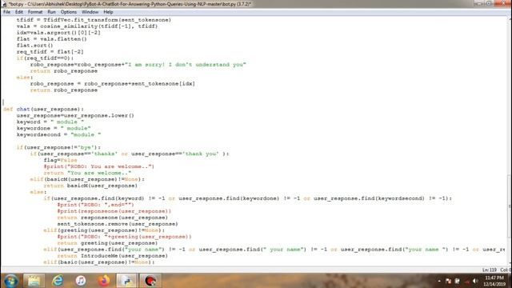The height and width of the screenshot is (288, 512).
Task: Click the commented '#print(responseone(user_response))' line
Action: [114, 211]
